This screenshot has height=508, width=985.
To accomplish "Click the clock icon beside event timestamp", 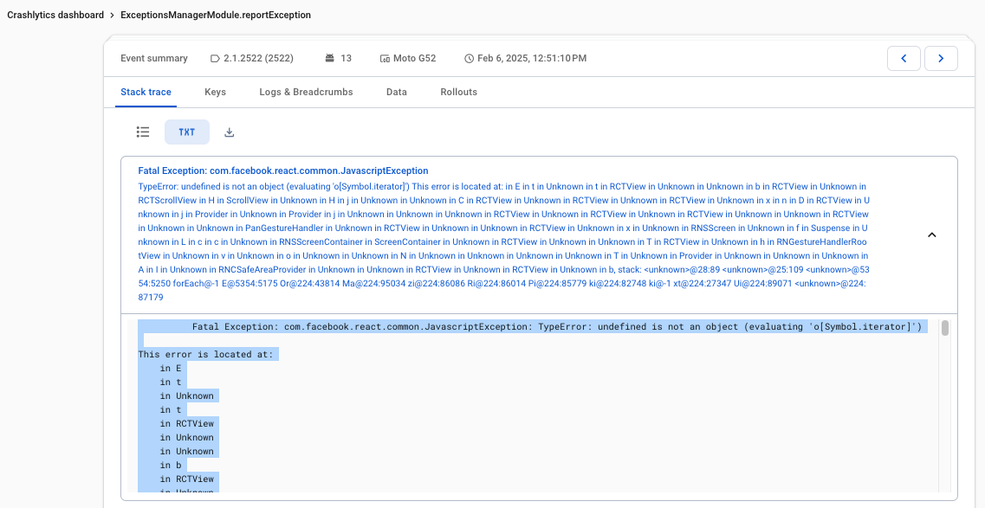I will pyautogui.click(x=470, y=59).
